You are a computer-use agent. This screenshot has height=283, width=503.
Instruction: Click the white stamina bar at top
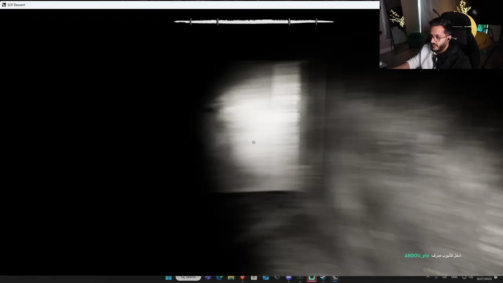[254, 22]
